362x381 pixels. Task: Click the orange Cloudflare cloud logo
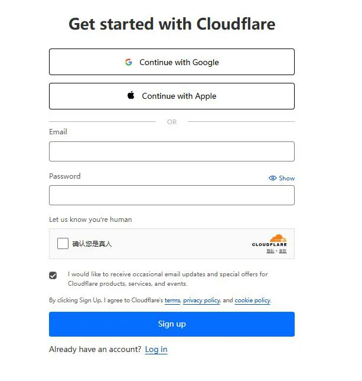pos(278,238)
